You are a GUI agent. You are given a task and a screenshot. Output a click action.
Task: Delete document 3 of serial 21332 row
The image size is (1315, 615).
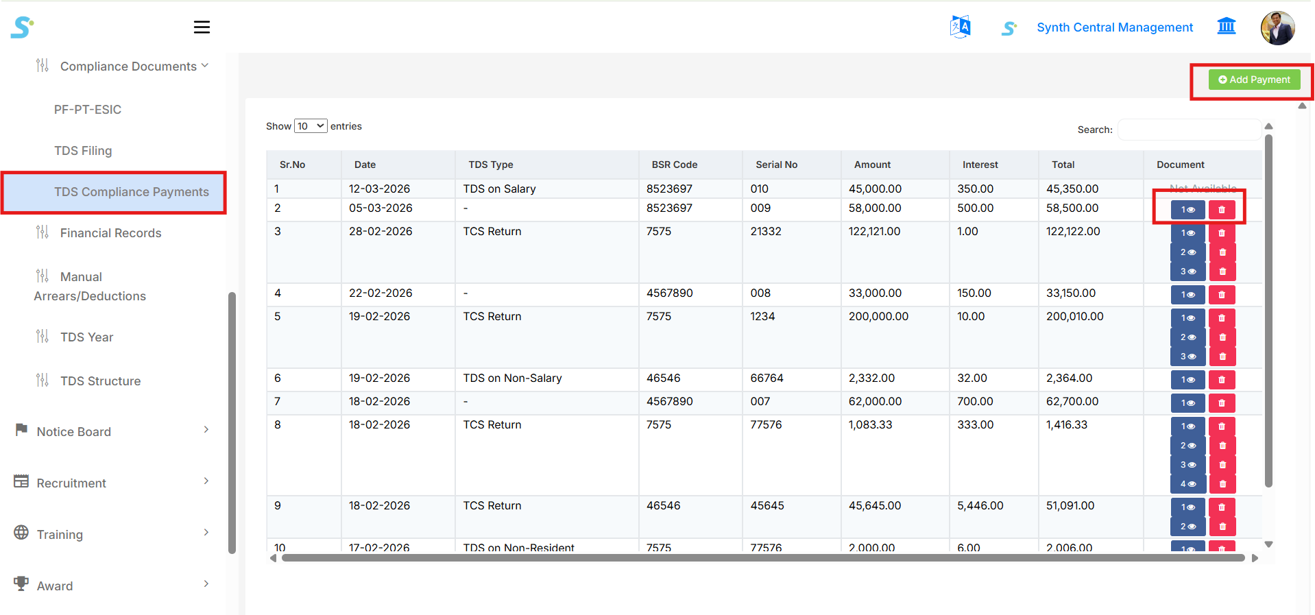pos(1222,272)
